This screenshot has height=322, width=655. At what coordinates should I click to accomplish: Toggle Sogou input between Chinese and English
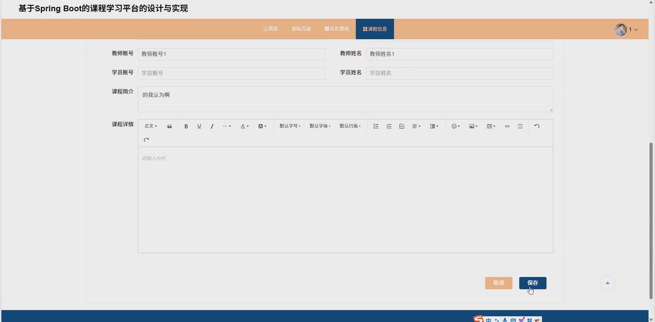tap(489, 320)
